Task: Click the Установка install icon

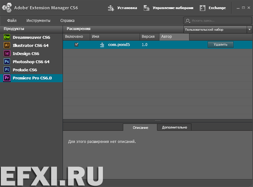Action: tap(111, 8)
